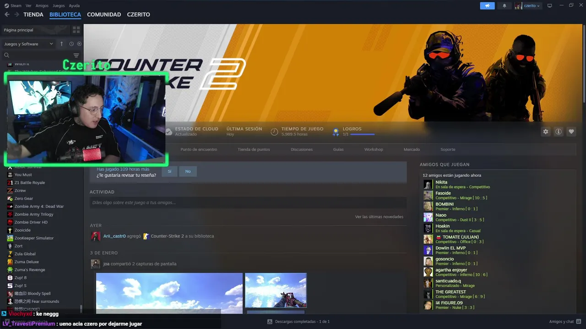Select the BIBLIOTECA tab
This screenshot has height=329, width=586.
65,15
